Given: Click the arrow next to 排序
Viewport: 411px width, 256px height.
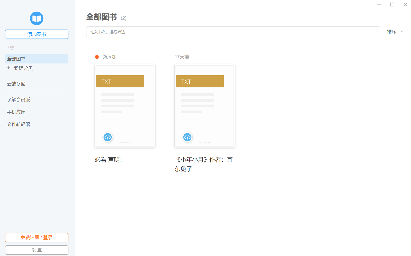Looking at the screenshot, I should [402, 32].
